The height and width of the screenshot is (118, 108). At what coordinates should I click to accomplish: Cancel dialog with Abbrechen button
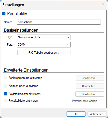pos(97,114)
